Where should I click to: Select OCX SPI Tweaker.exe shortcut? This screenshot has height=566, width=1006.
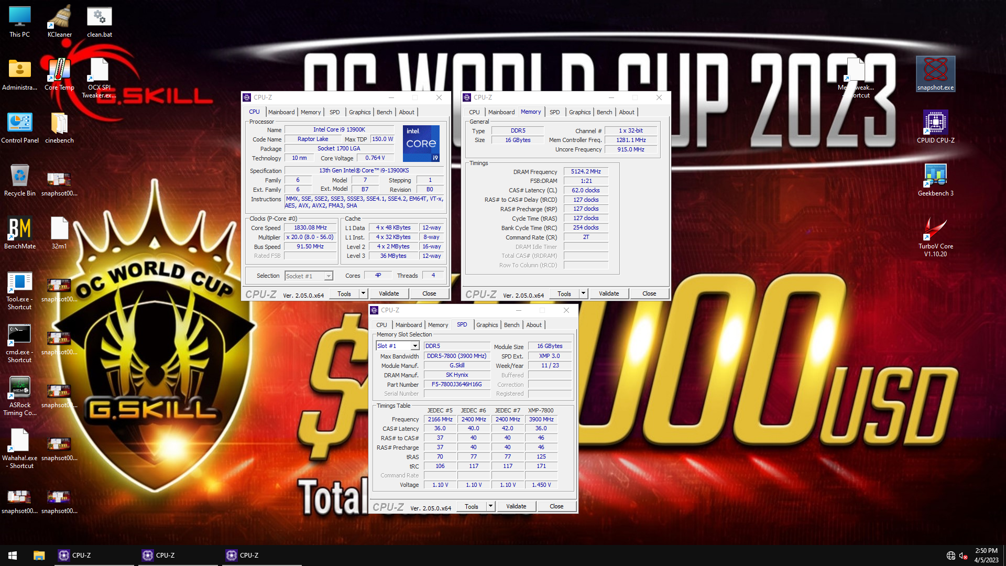pyautogui.click(x=100, y=79)
